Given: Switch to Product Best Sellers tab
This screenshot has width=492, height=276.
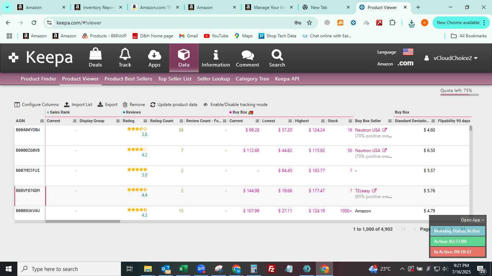Looking at the screenshot, I should pyautogui.click(x=128, y=79).
